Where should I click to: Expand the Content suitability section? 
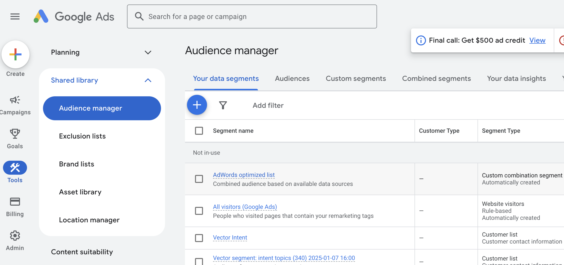82,252
